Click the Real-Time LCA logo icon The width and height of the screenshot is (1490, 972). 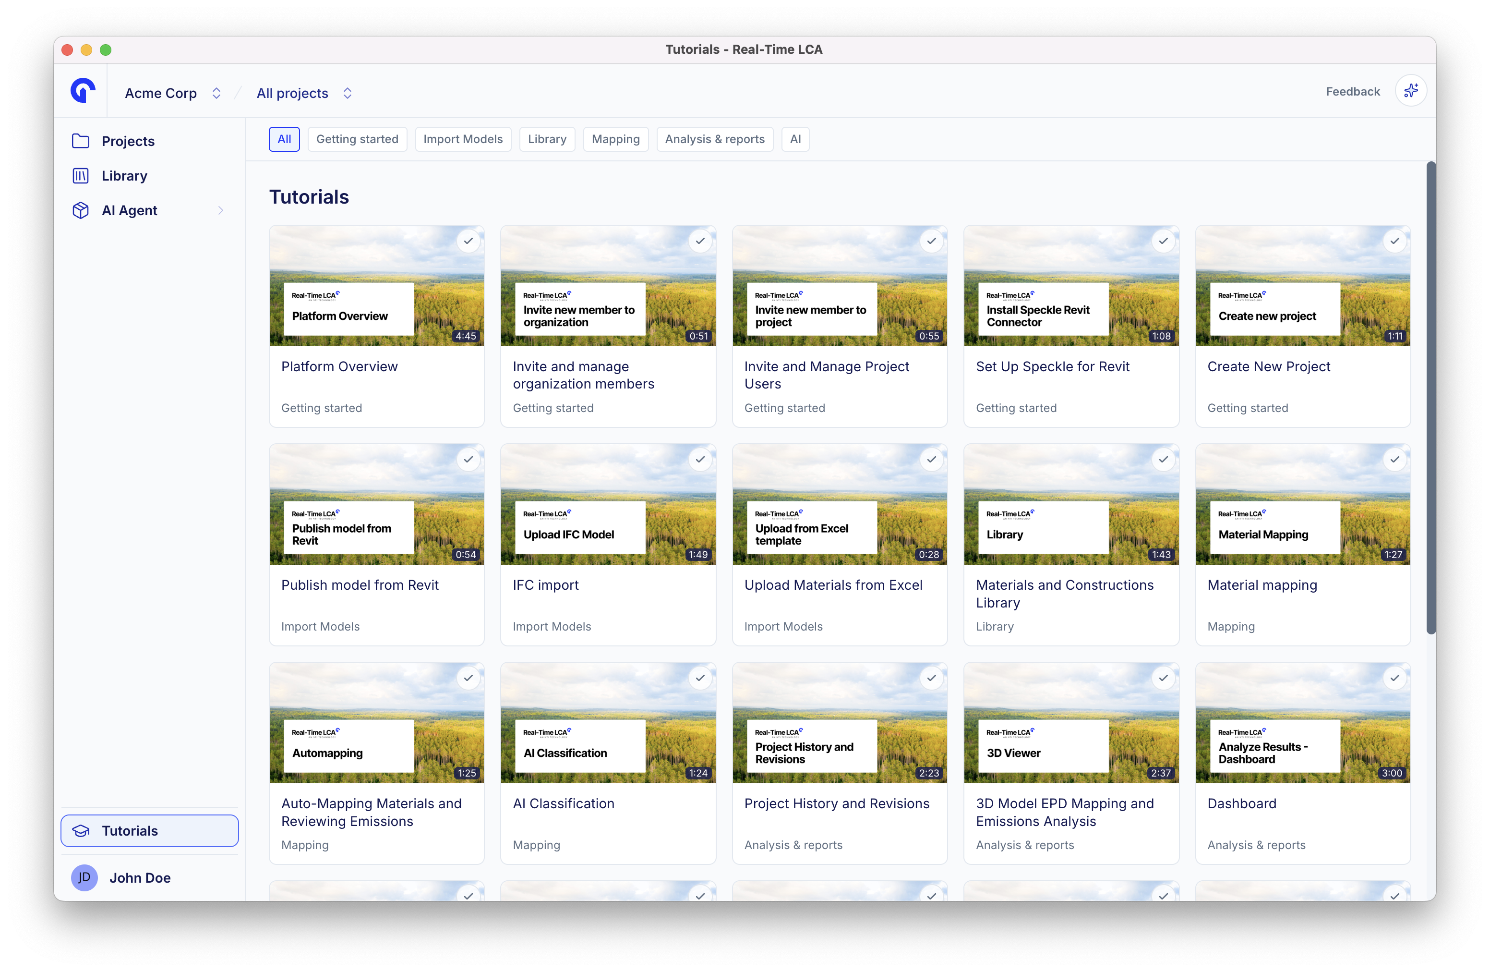[x=83, y=91]
